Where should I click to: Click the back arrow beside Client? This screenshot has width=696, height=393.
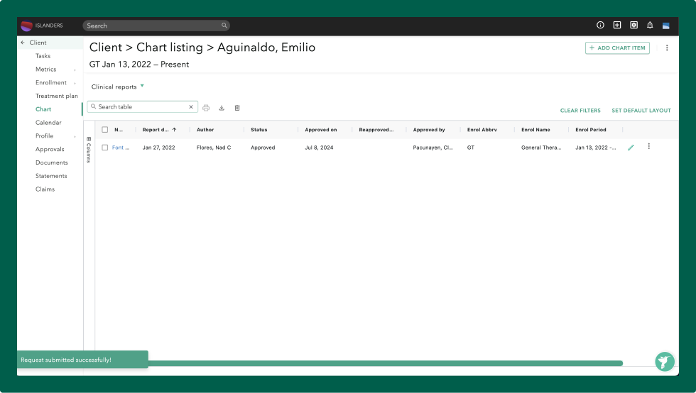click(x=23, y=43)
